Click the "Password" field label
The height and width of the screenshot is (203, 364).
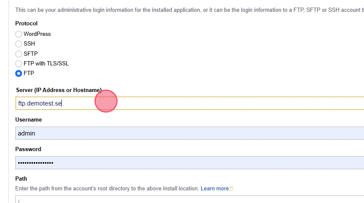coord(28,149)
